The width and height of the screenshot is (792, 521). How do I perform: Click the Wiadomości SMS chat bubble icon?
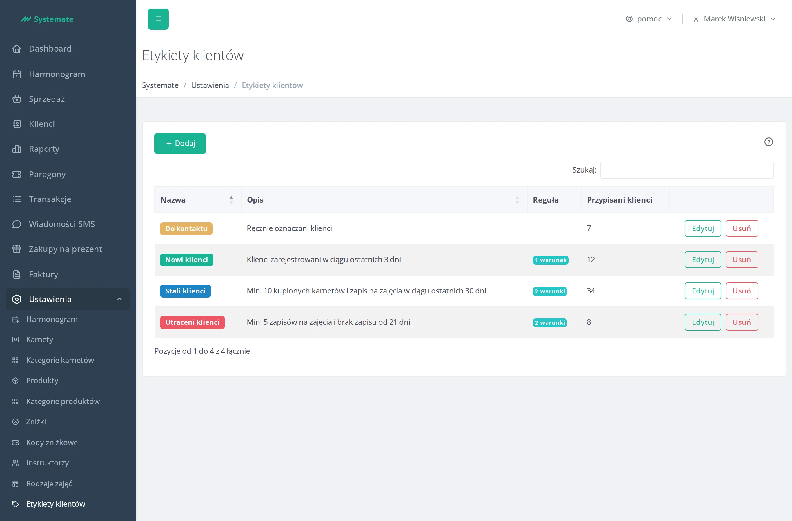(17, 224)
